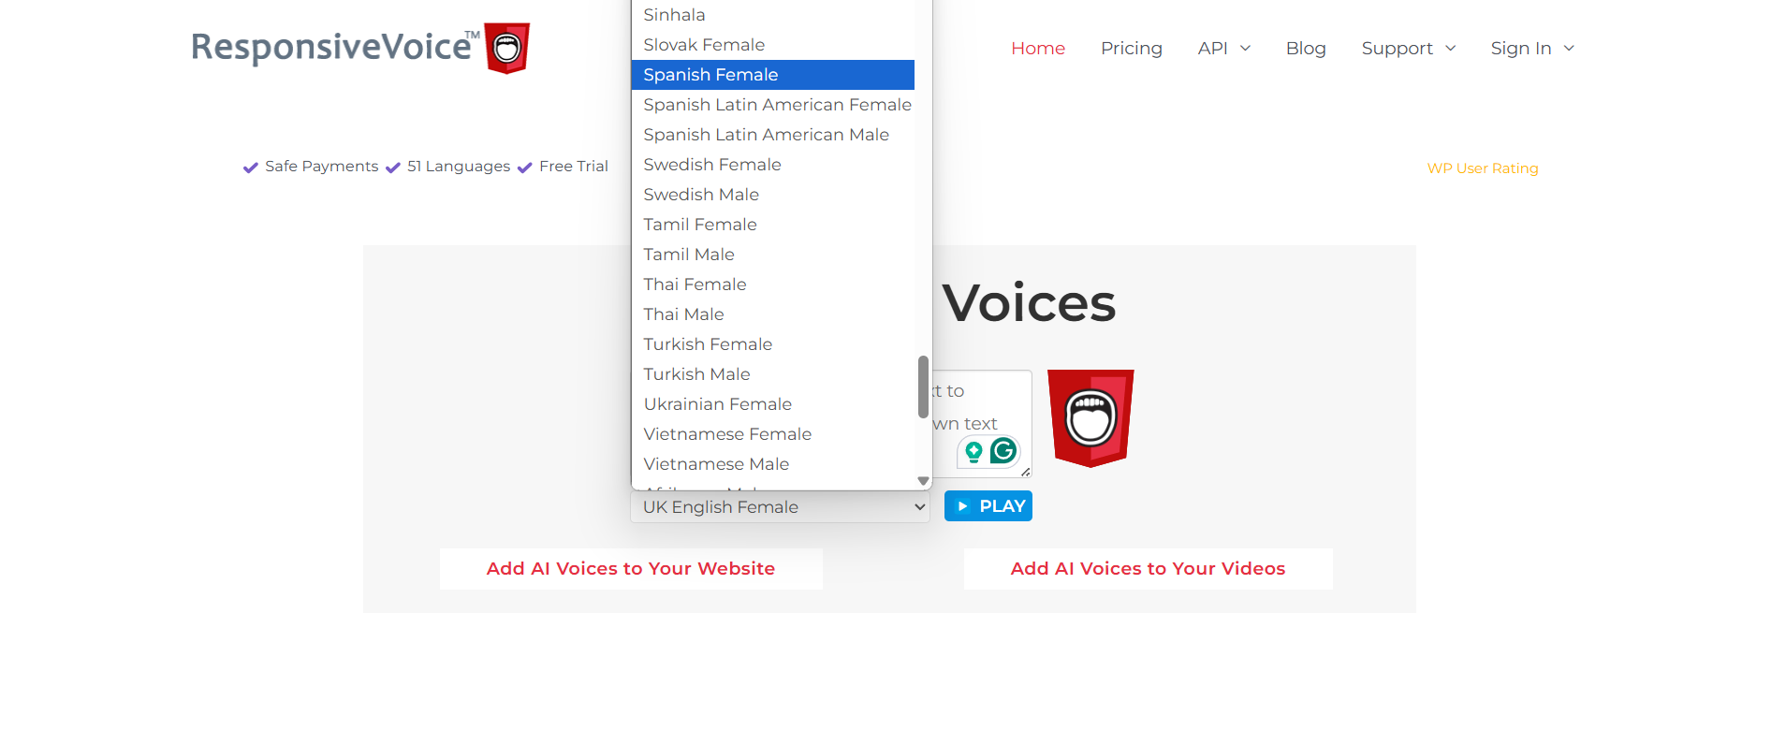The width and height of the screenshot is (1771, 730).
Task: Select Thai Male voice
Action: 773,314
